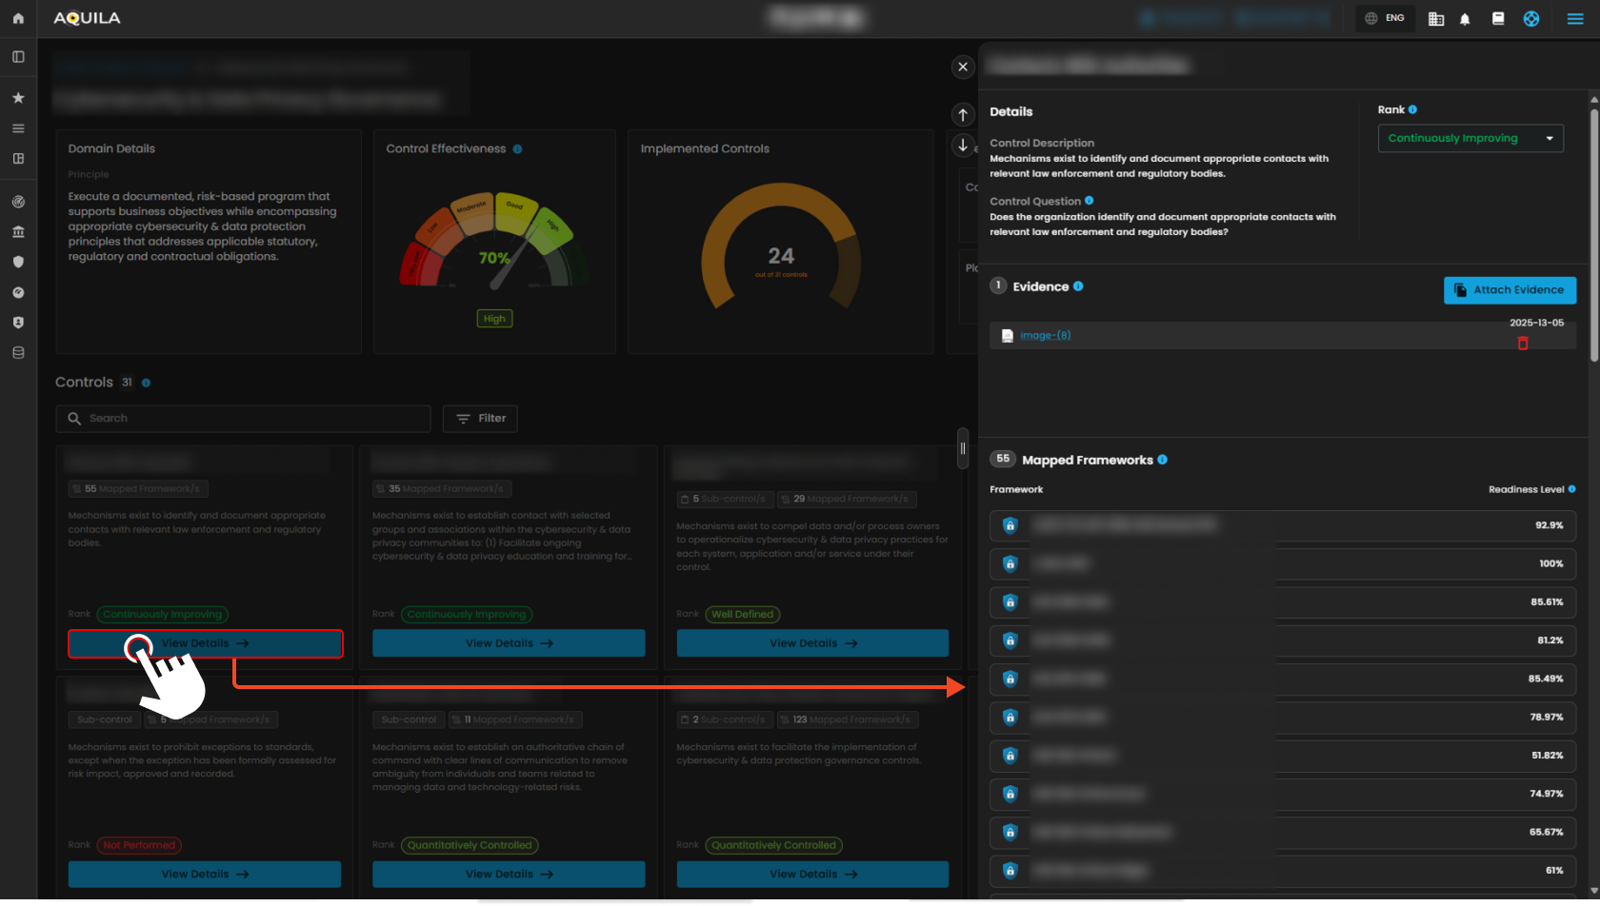Open notifications bell icon
This screenshot has width=1600, height=906.
[x=1465, y=19]
